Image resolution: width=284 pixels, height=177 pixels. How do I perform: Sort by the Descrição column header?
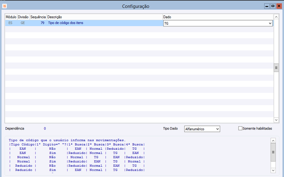pyautogui.click(x=104, y=17)
